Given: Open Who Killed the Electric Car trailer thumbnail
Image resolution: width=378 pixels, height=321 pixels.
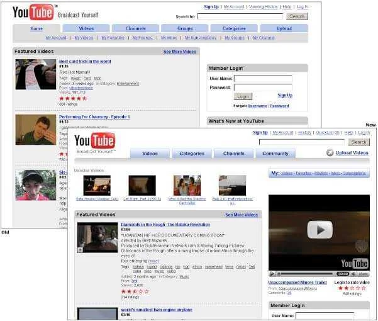Looking at the screenshot, I should (187, 186).
